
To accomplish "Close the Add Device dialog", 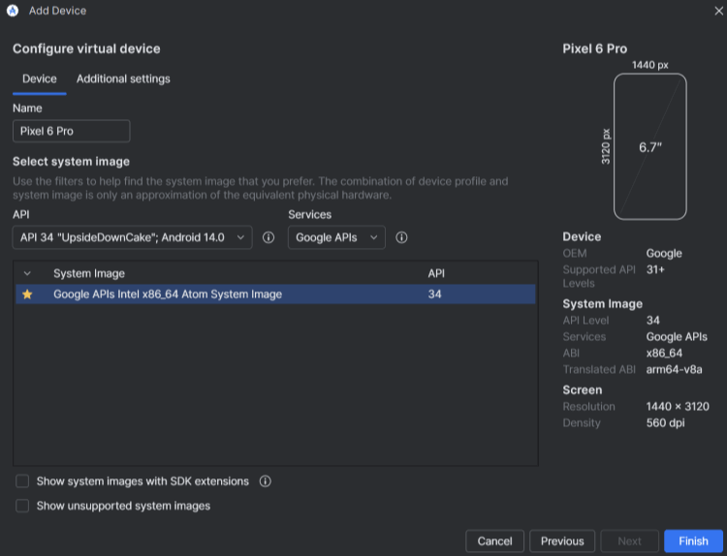I will 718,11.
